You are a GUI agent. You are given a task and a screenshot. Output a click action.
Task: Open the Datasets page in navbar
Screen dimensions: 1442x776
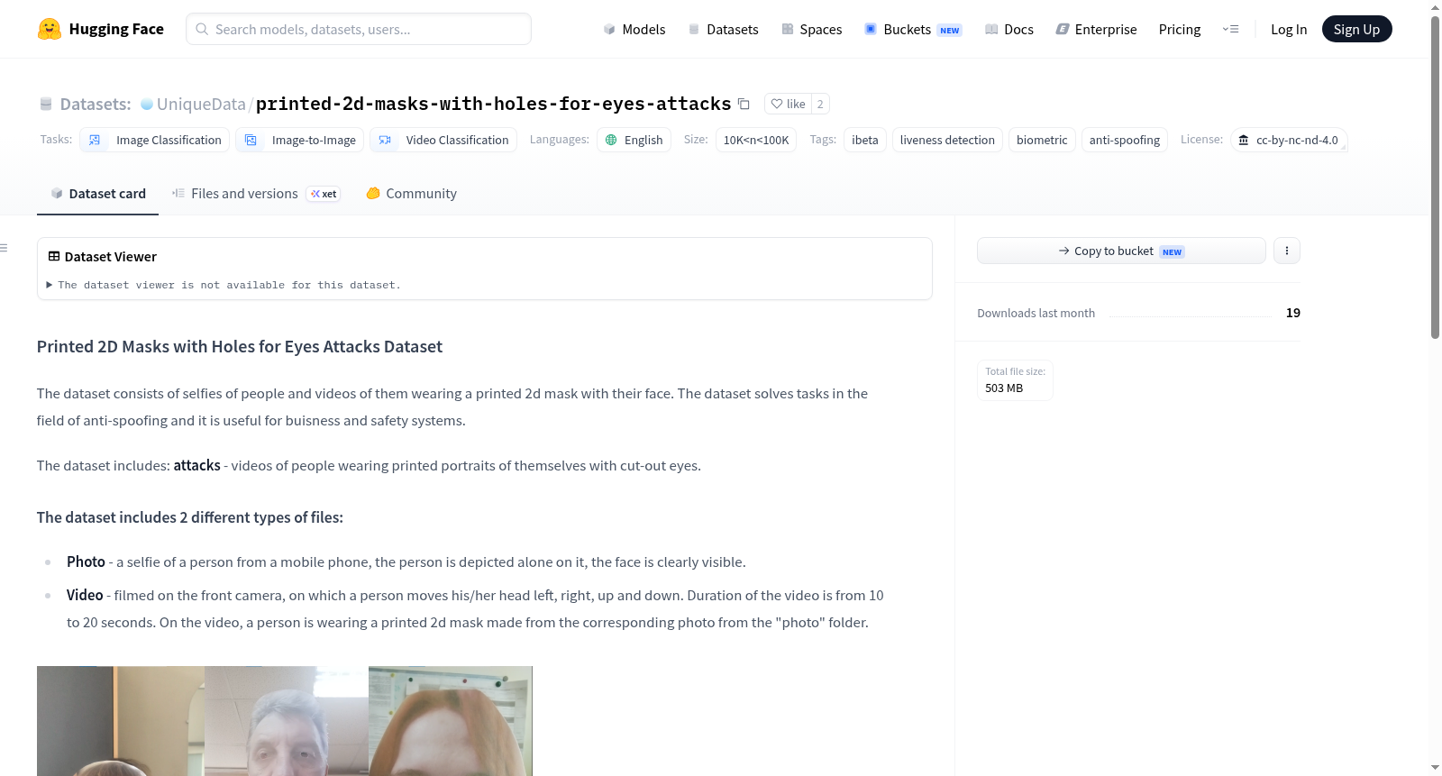(x=724, y=29)
